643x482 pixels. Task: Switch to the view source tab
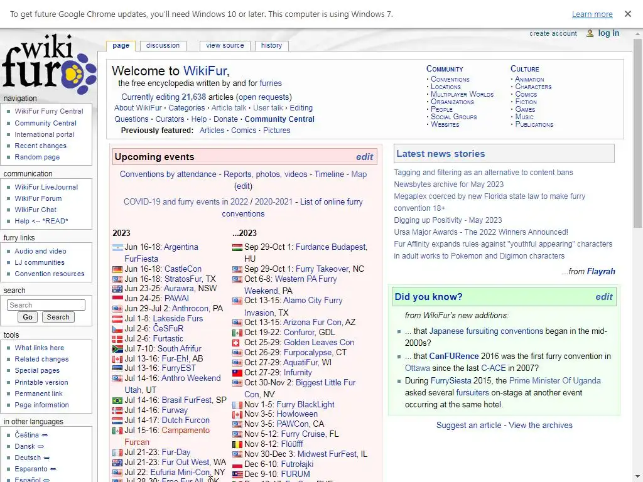[x=225, y=45]
